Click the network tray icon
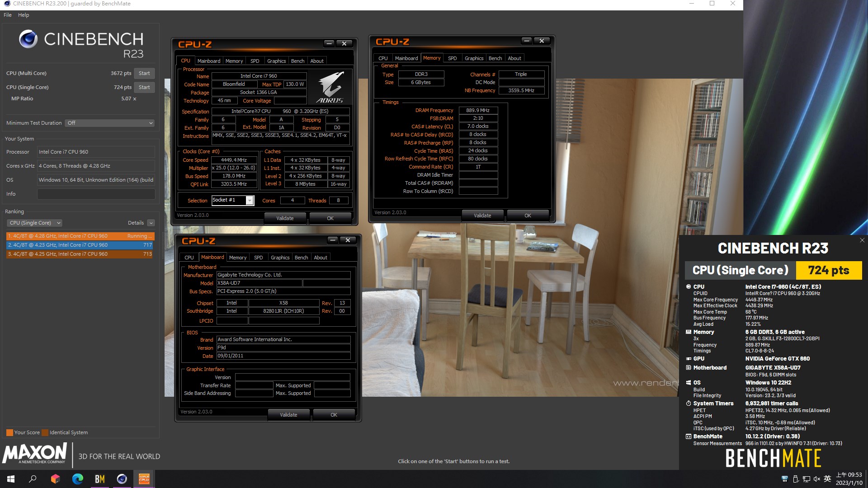This screenshot has width=868, height=488. click(807, 479)
